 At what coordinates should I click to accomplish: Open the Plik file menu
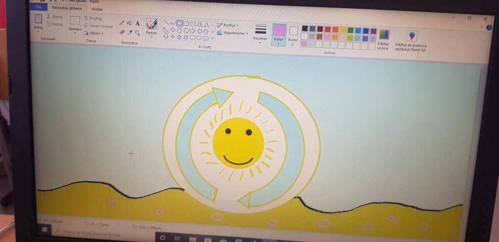(x=38, y=7)
